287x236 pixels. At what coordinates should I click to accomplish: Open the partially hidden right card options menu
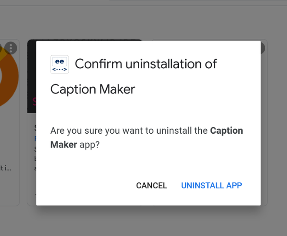coord(262,48)
